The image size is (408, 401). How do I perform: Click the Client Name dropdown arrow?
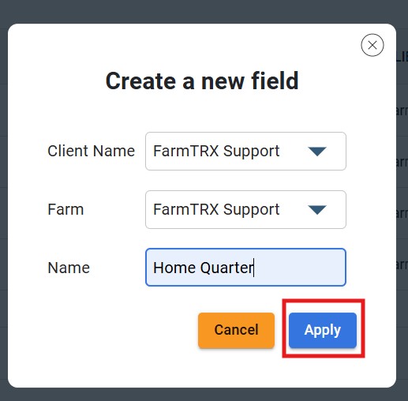coord(317,152)
